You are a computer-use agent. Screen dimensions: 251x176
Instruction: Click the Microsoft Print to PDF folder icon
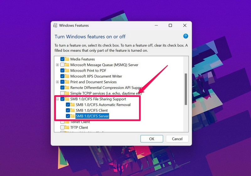[67, 70]
